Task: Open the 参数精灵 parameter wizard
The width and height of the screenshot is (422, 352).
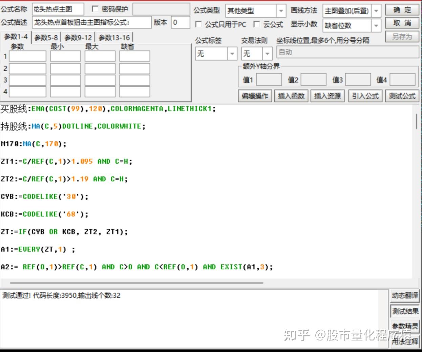Action: click(x=405, y=326)
